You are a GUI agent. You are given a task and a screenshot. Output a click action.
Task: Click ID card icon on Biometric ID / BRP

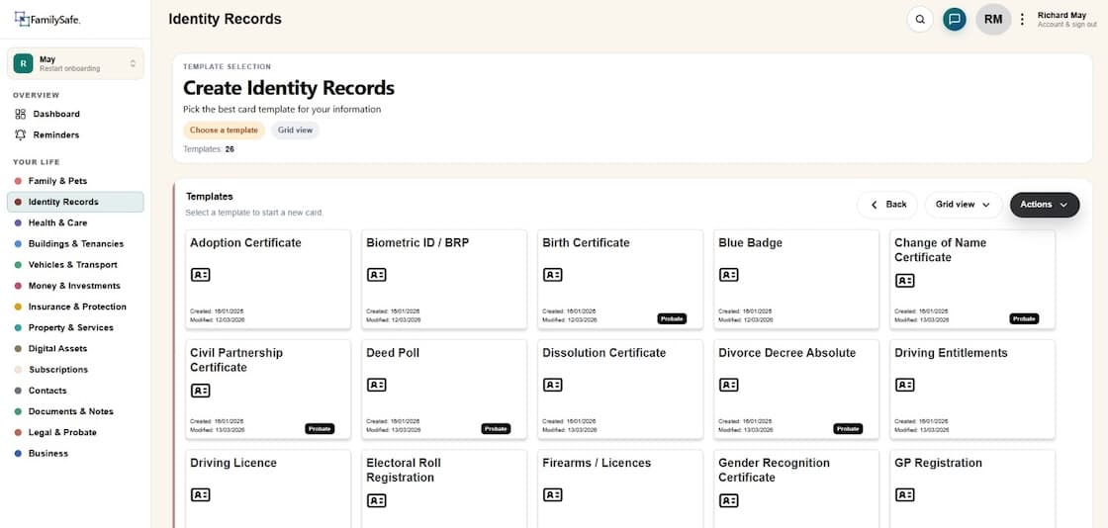pyautogui.click(x=377, y=275)
